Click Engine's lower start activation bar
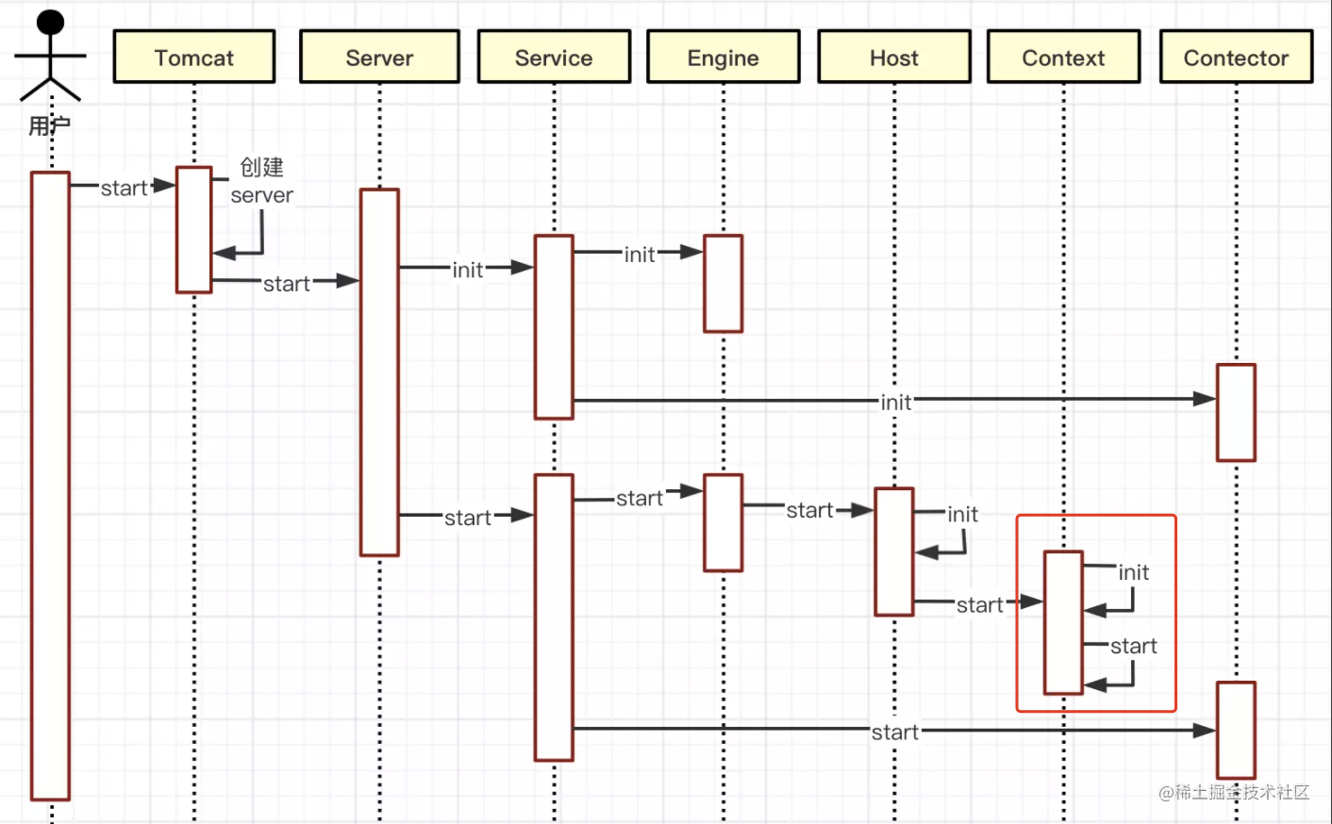 tap(724, 523)
